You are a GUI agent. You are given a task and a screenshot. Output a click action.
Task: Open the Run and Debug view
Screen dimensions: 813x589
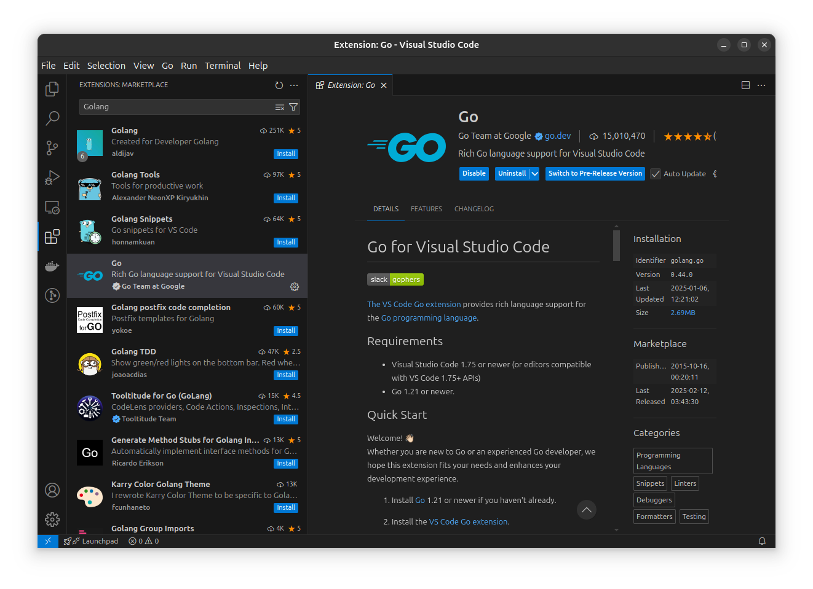[x=52, y=177]
